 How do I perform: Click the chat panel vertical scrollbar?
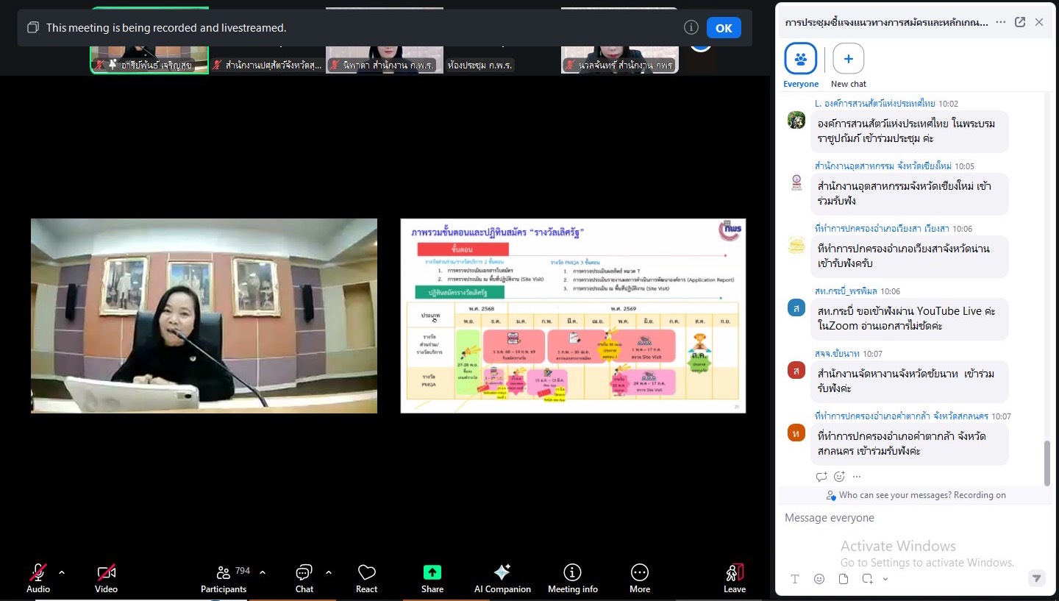click(x=1047, y=463)
